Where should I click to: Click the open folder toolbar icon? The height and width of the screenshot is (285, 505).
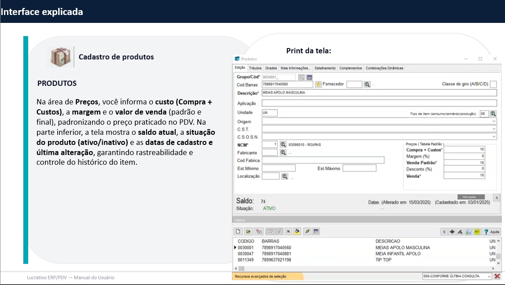point(248,232)
